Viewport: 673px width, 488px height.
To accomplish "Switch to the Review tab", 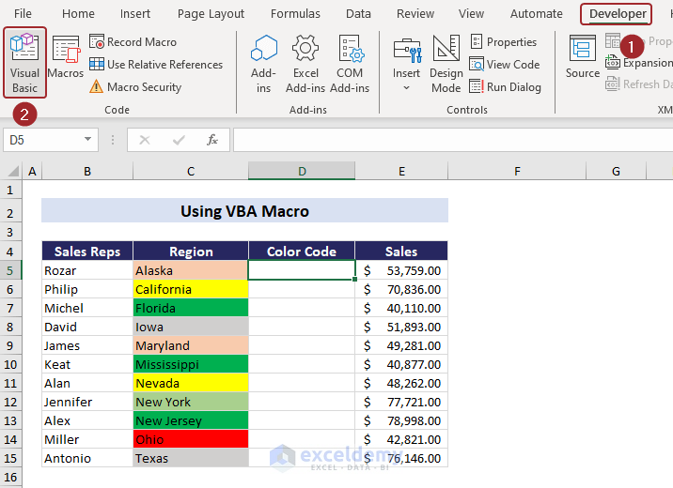I will click(415, 14).
